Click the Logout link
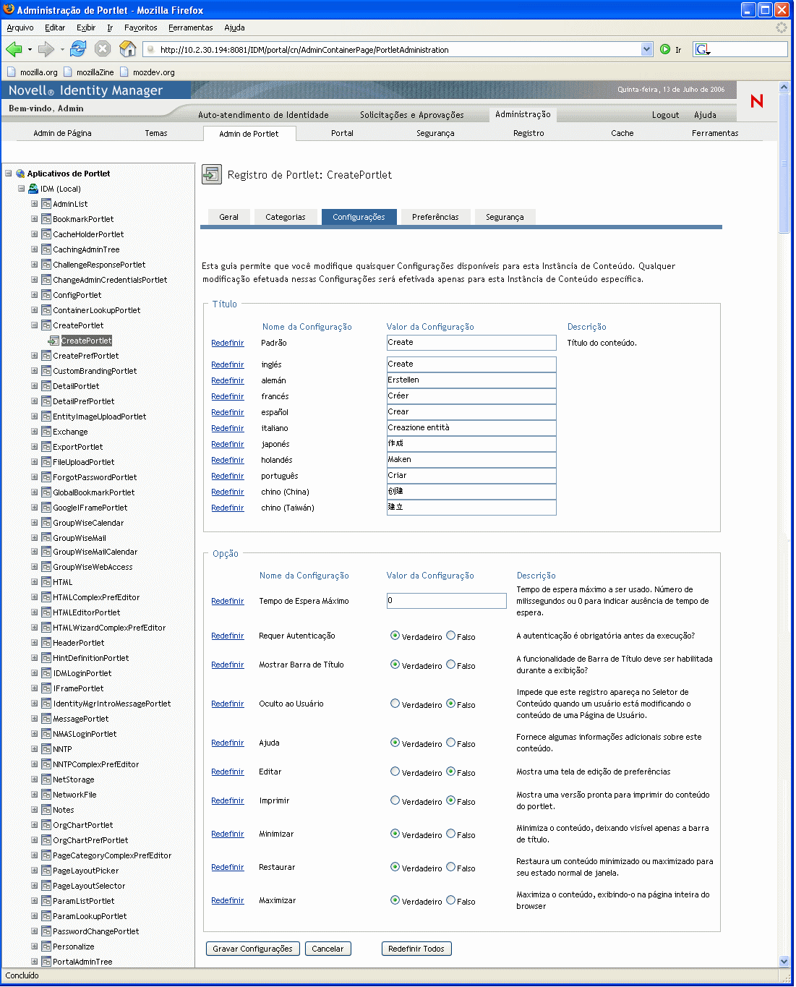This screenshot has width=796, height=987. coord(665,115)
